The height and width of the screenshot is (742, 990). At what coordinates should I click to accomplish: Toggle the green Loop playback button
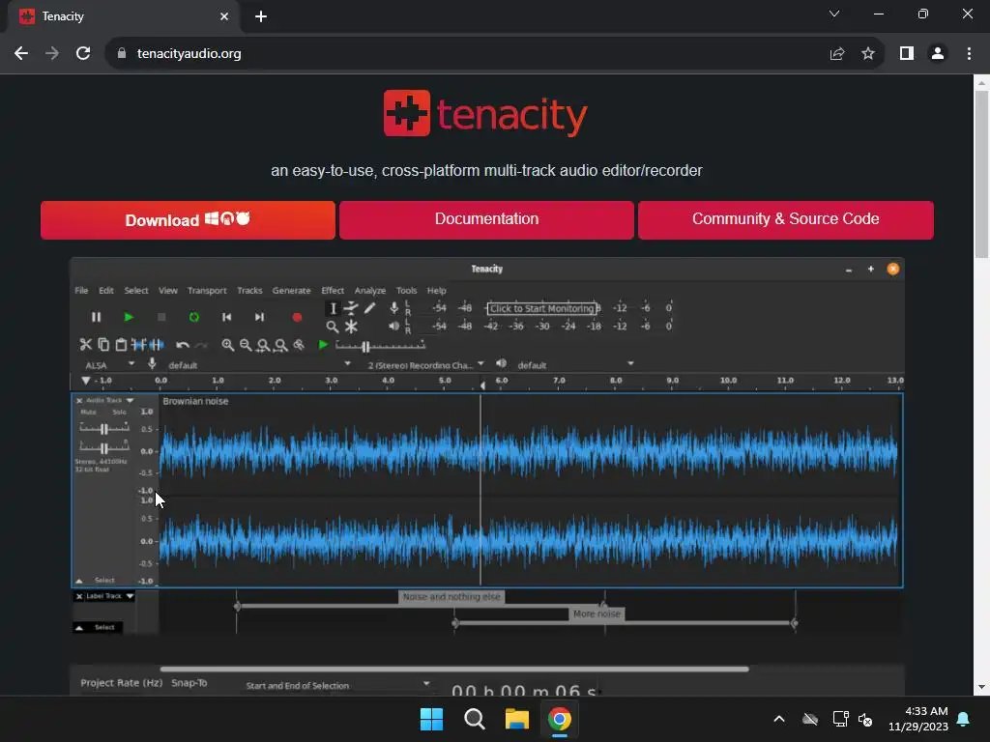tap(193, 317)
